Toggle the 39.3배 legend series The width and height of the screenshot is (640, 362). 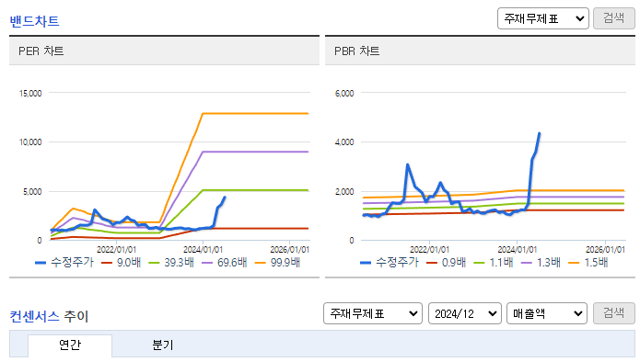171,263
